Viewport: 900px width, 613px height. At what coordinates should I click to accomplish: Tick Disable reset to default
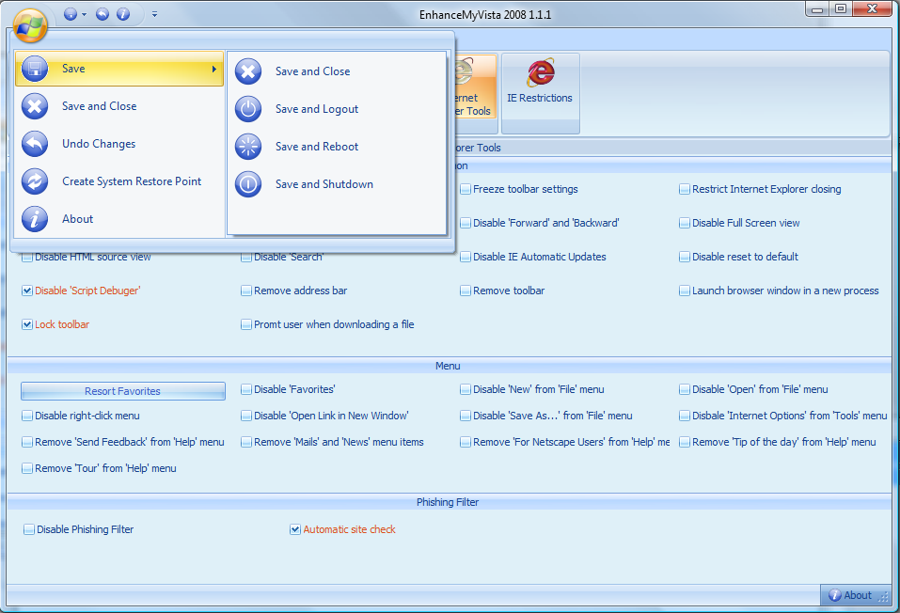coord(685,257)
